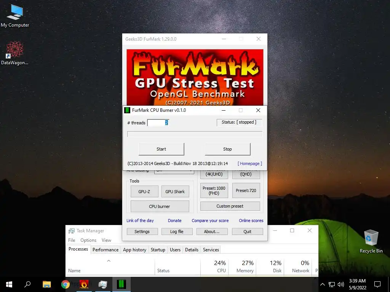390x292 pixels.
Task: Open File Explorer from the taskbar
Action: pos(47,284)
